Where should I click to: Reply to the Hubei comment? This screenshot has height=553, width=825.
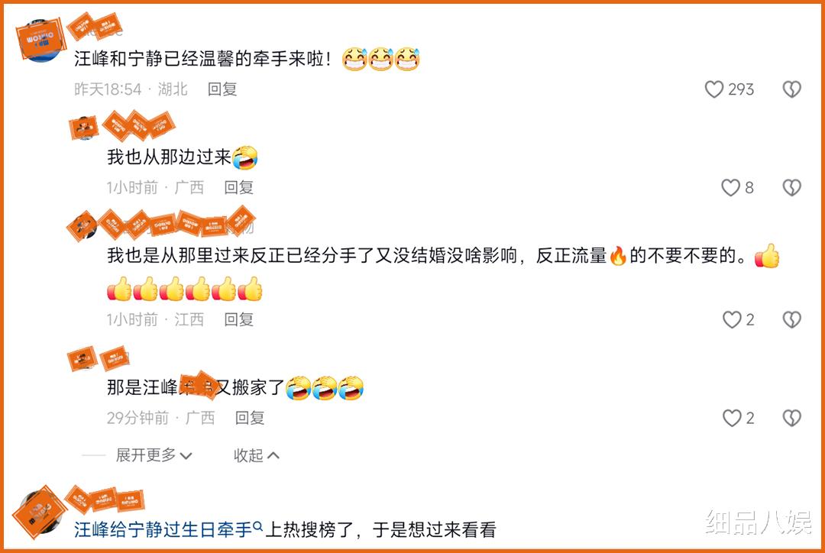tap(222, 89)
